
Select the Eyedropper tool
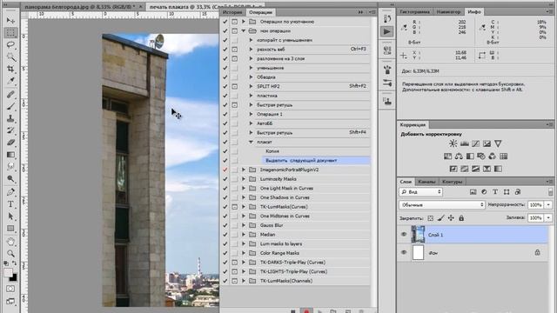[x=10, y=81]
